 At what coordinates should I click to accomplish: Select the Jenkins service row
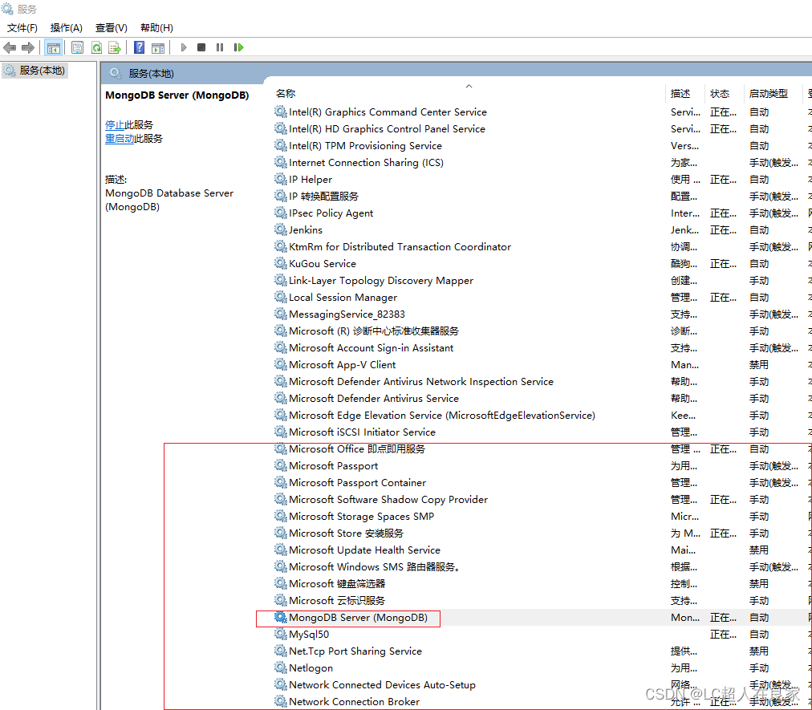[542, 230]
